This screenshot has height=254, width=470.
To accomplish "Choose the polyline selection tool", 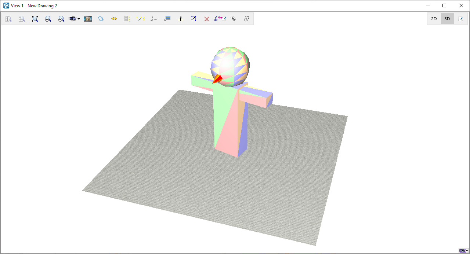I will (141, 19).
